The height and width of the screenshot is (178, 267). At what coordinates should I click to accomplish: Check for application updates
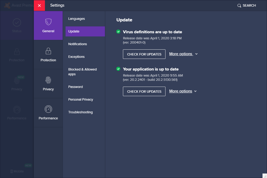coord(144,91)
